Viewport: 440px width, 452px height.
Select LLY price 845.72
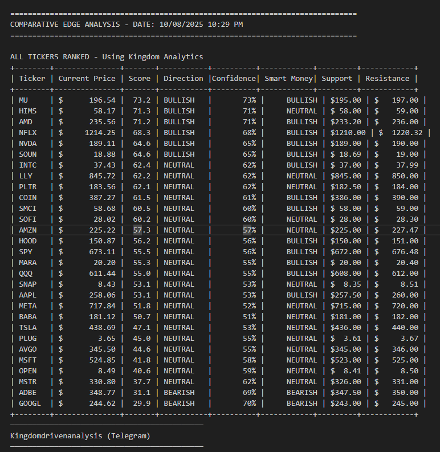[103, 176]
